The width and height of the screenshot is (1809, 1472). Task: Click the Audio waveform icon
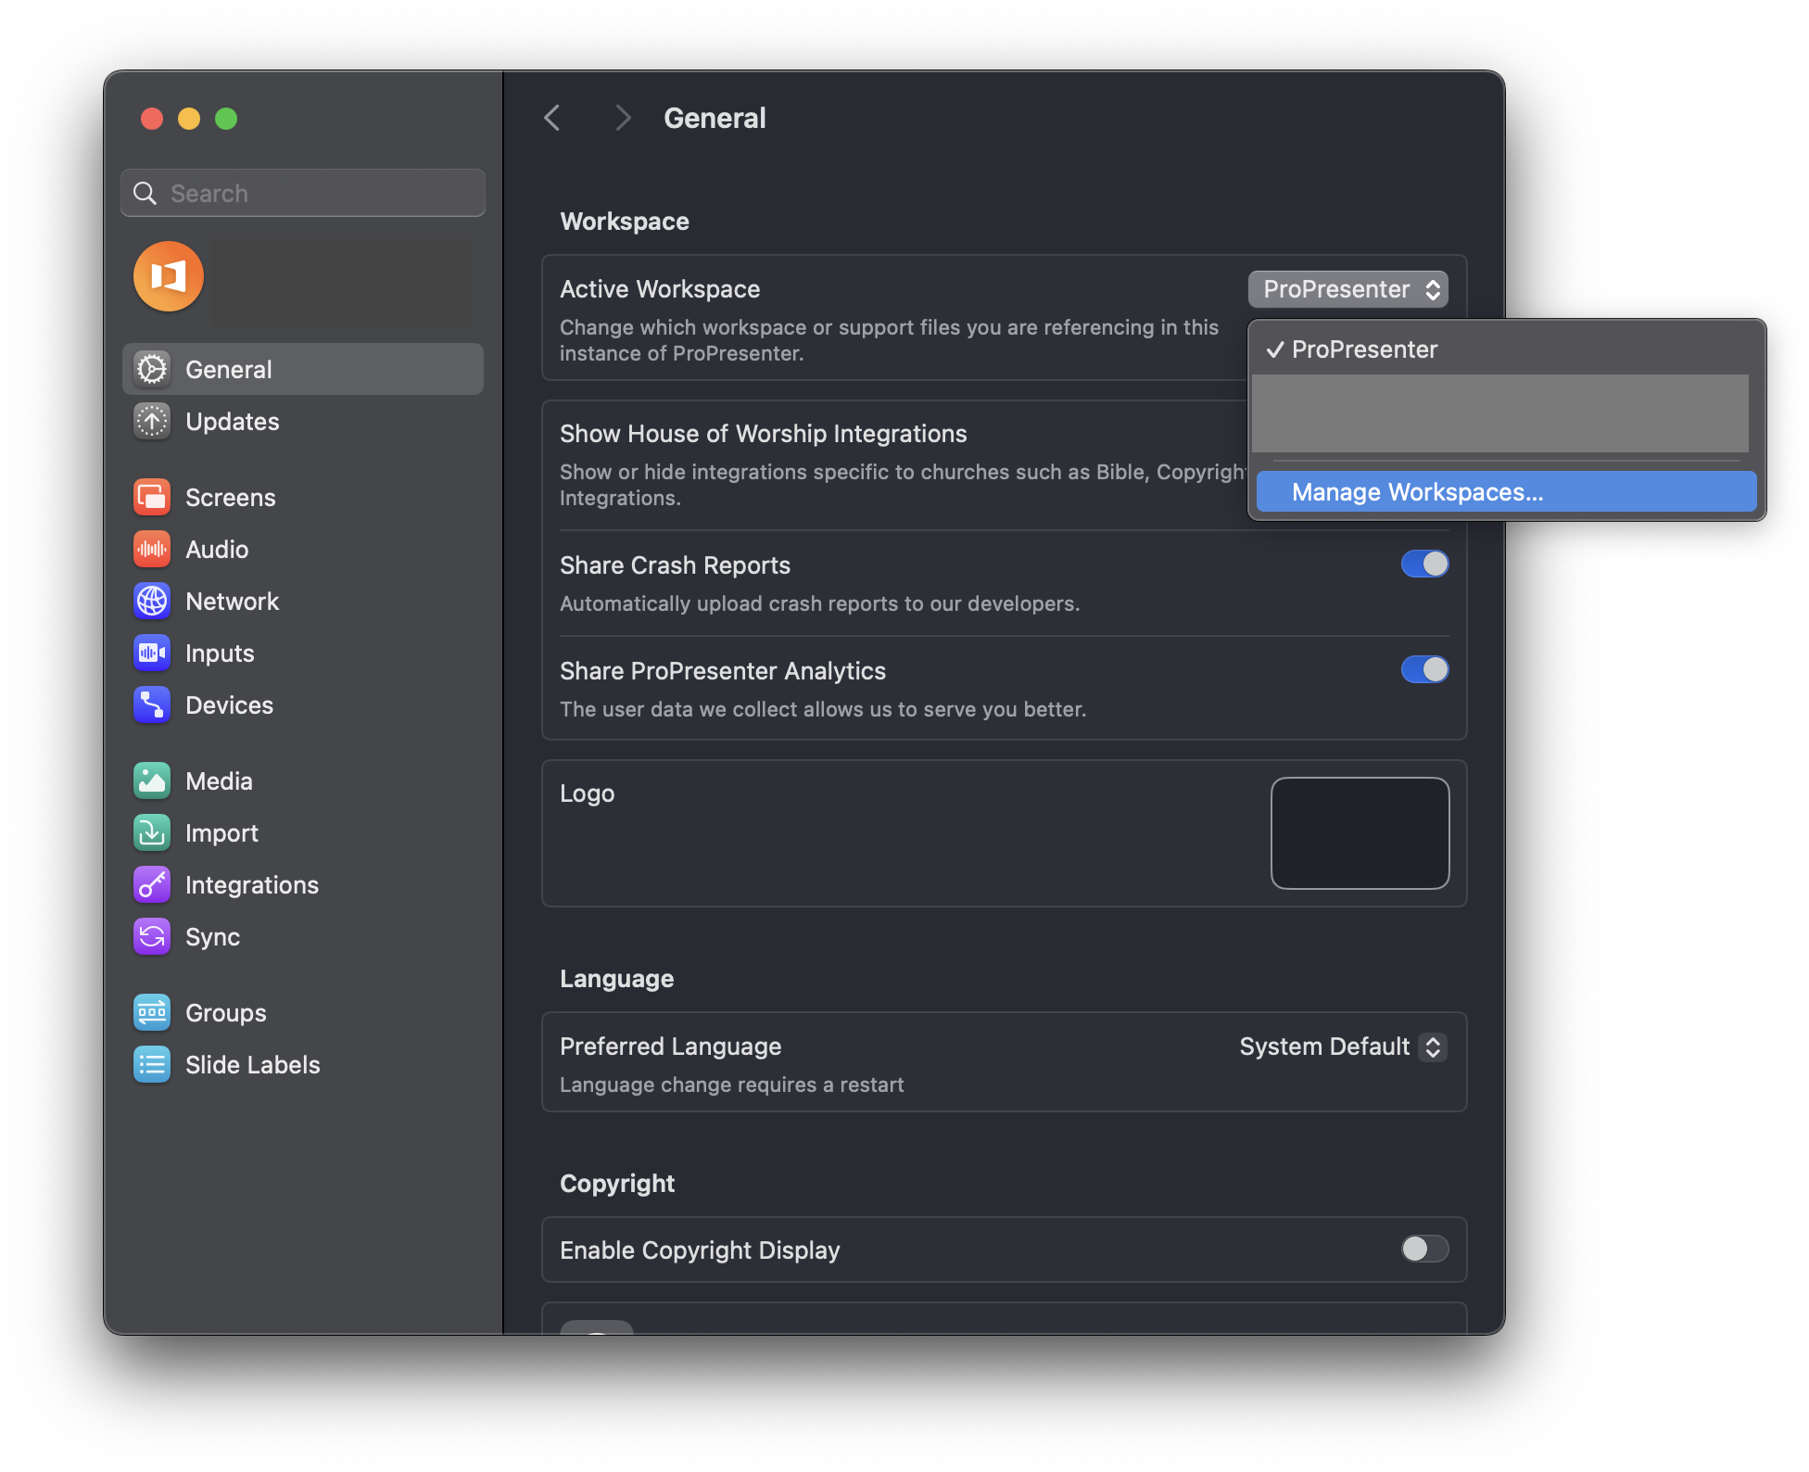(x=152, y=550)
